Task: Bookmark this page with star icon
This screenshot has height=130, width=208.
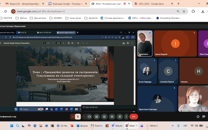Action: tap(184, 11)
